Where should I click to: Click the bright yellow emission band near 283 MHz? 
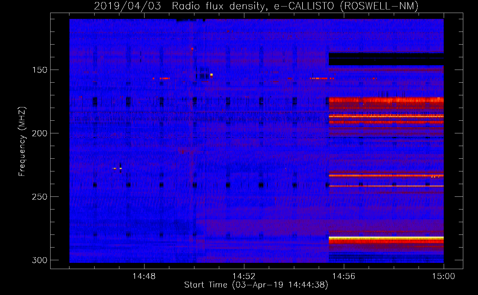(386, 238)
